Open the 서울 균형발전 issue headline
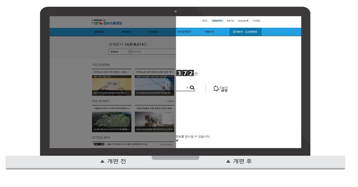The width and height of the screenshot is (358, 187). pyautogui.click(x=155, y=109)
